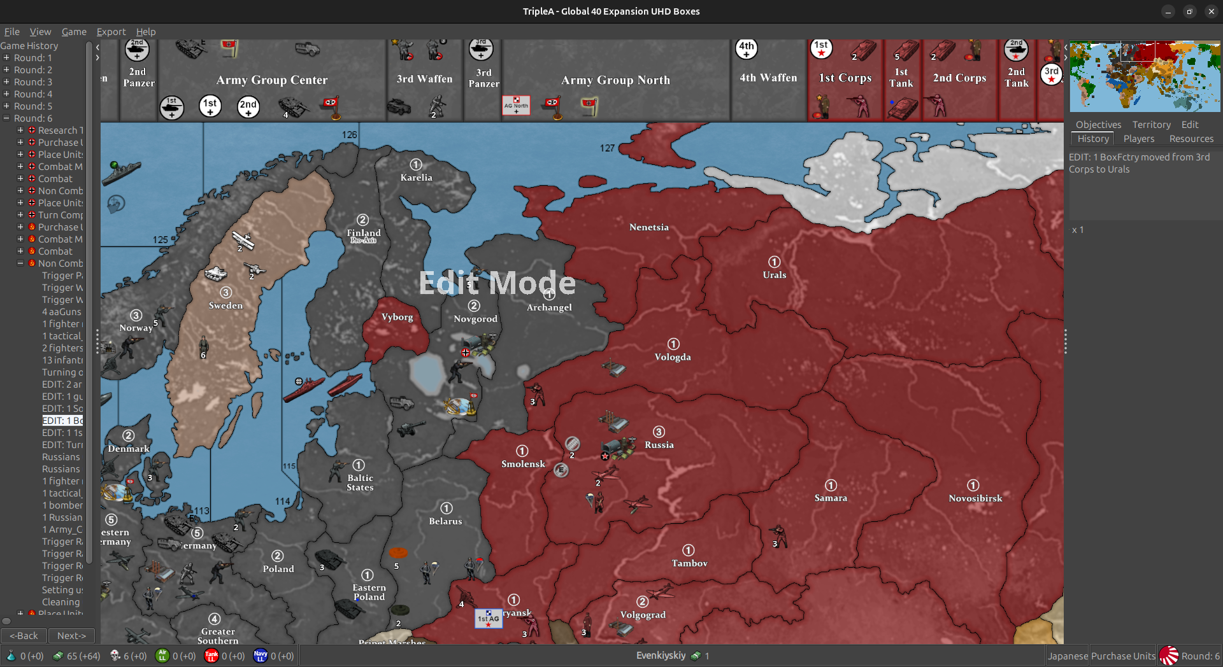This screenshot has height=667, width=1223.
Task: Click the blue Navy LL resource icon
Action: click(261, 656)
